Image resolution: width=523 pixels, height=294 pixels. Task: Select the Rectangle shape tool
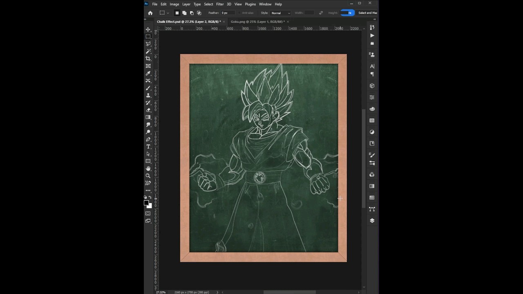point(148,161)
